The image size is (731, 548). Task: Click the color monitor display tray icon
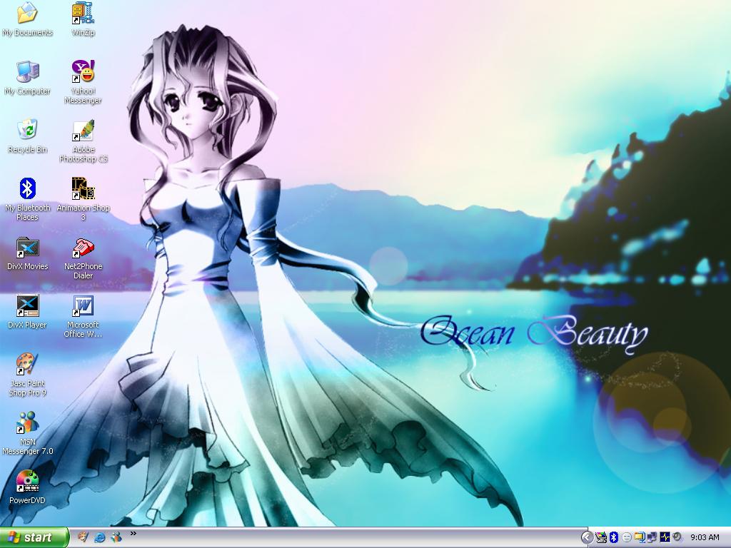point(601,537)
